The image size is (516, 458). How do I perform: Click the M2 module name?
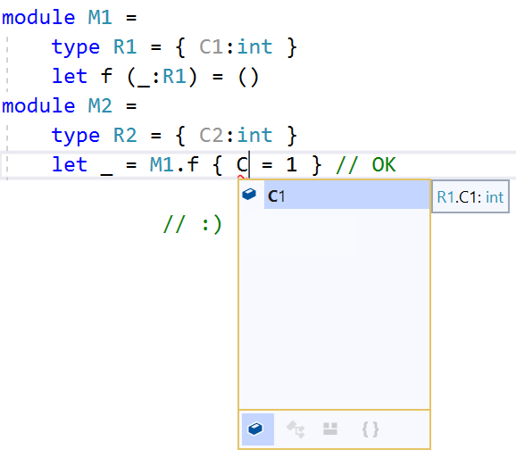[100, 105]
